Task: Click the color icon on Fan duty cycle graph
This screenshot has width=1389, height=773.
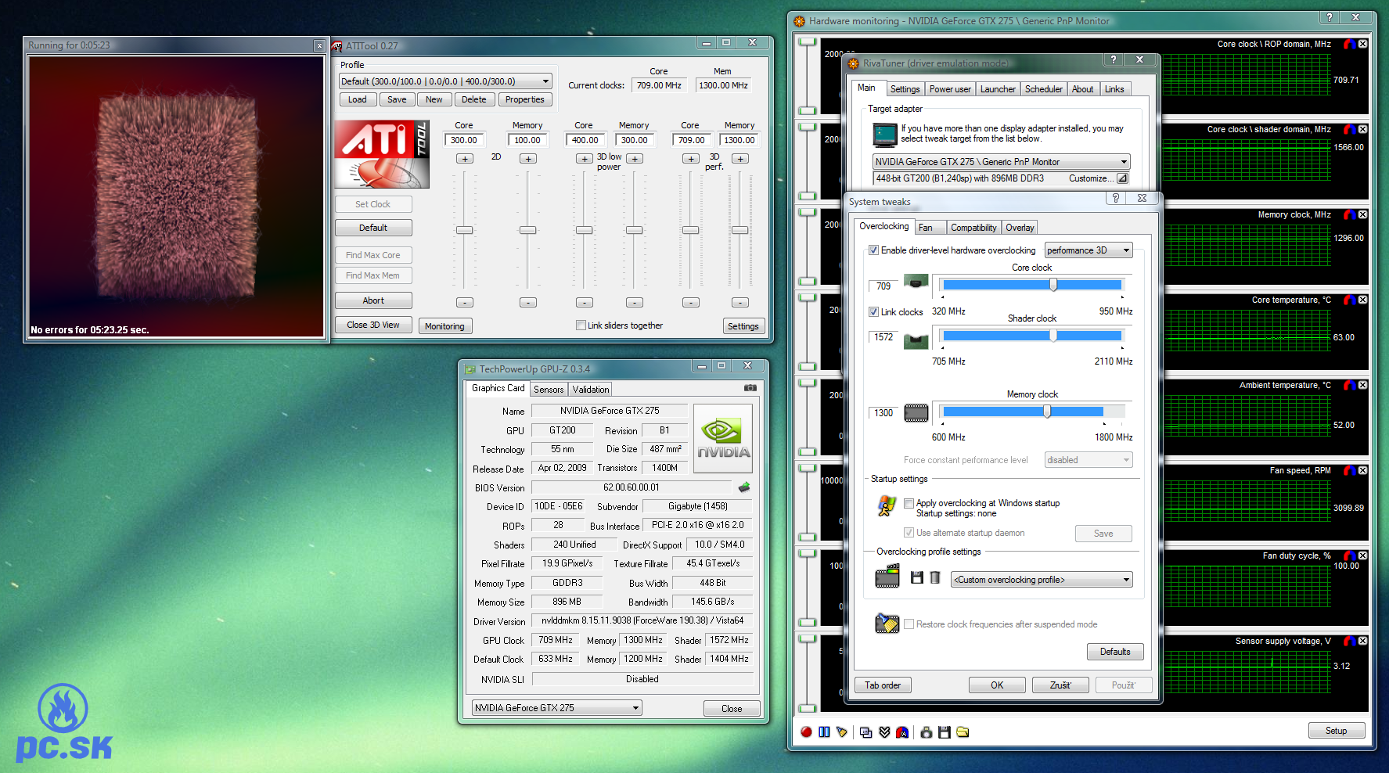Action: coord(1350,556)
